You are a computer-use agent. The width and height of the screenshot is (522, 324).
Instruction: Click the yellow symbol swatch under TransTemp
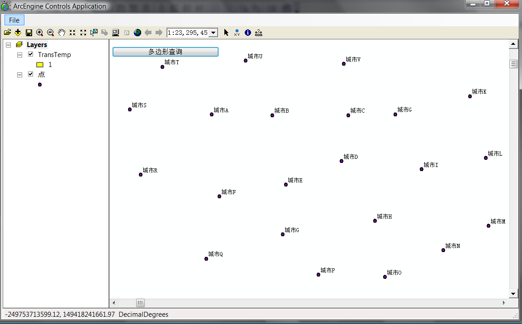40,65
